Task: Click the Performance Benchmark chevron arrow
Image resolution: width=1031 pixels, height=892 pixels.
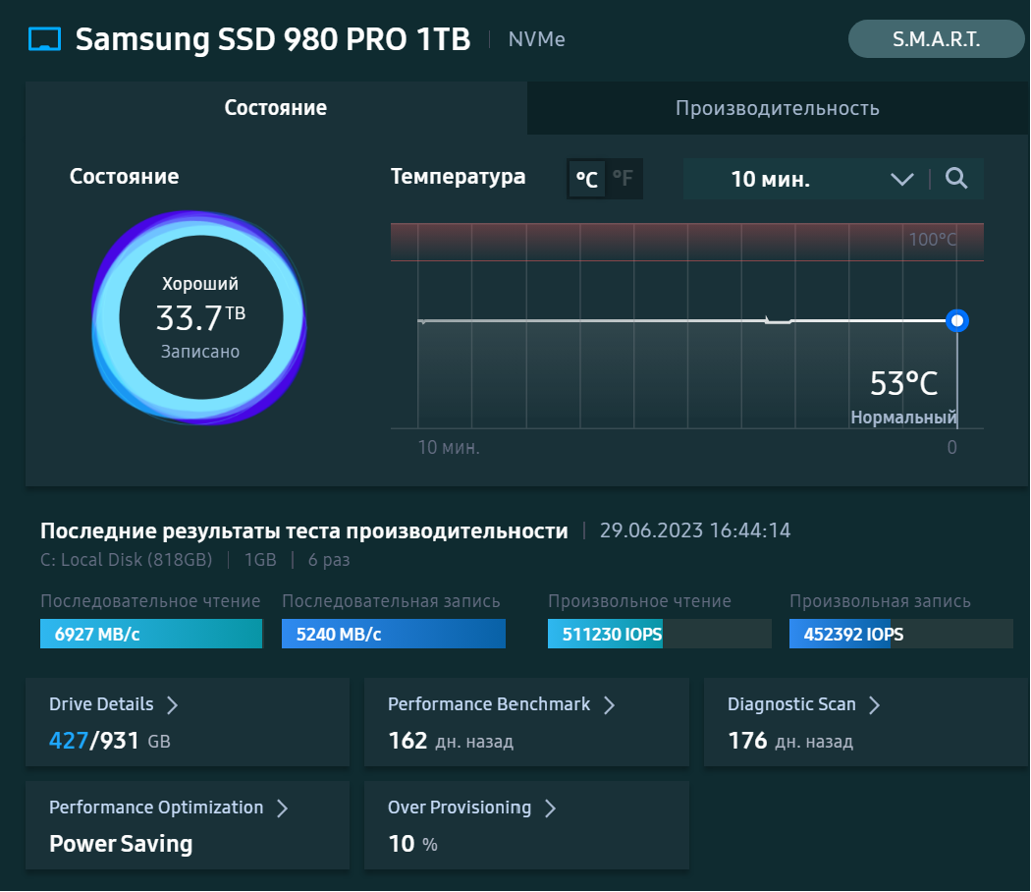Action: pyautogui.click(x=609, y=705)
